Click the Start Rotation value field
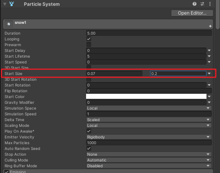The width and height of the screenshot is (220, 173). pos(146,85)
